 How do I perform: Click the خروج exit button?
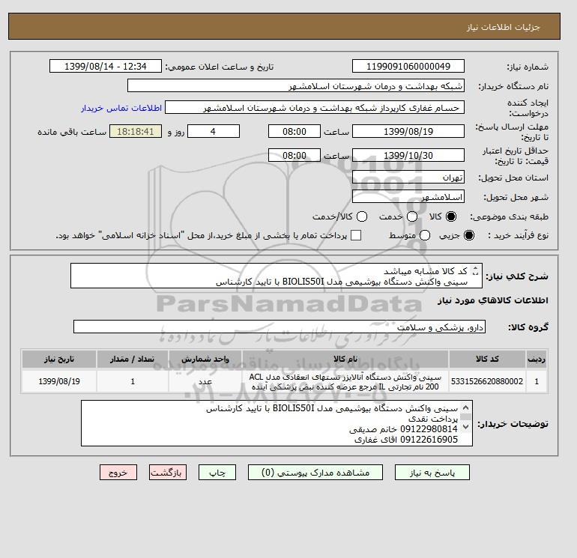point(118,473)
